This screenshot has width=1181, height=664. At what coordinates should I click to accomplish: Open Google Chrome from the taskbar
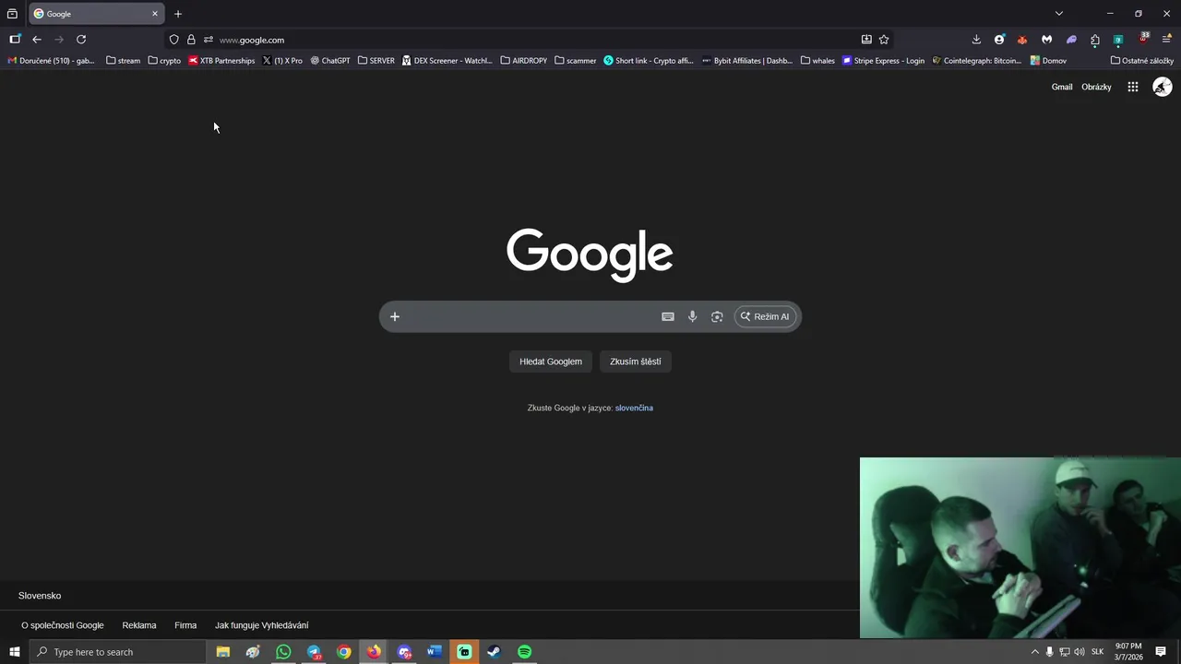pos(344,652)
